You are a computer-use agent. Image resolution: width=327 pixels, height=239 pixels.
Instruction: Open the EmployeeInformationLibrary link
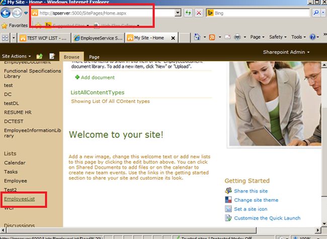(32, 133)
